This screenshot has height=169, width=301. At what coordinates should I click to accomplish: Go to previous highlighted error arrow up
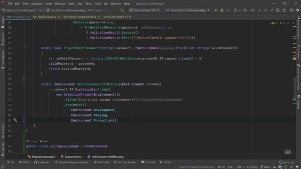pos(288,23)
